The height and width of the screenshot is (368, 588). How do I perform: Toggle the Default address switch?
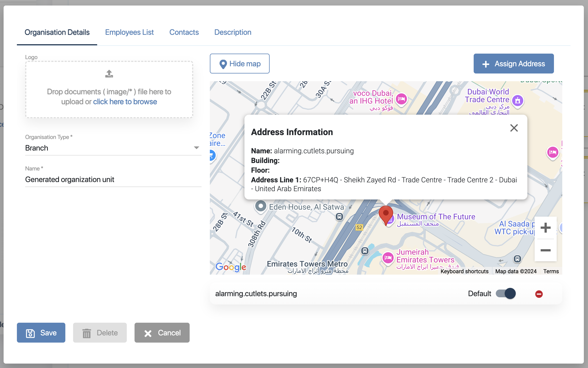click(506, 293)
